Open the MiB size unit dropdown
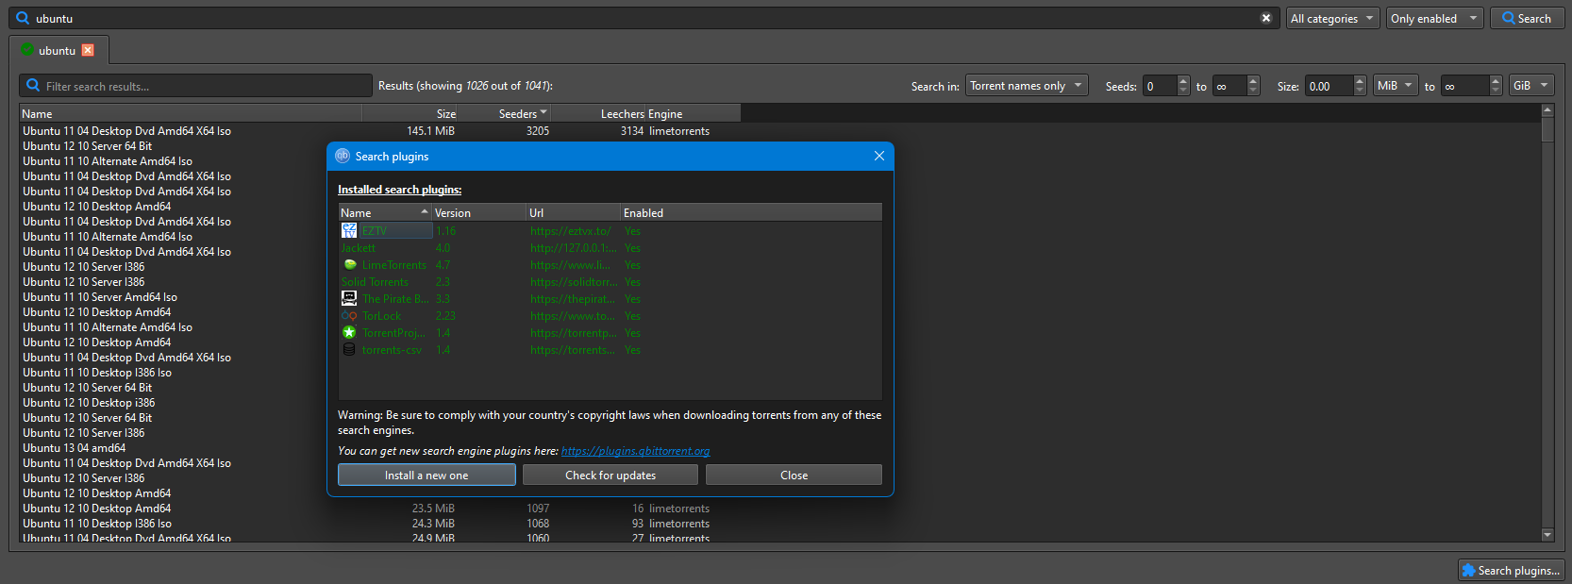The image size is (1572, 584). pos(1396,85)
